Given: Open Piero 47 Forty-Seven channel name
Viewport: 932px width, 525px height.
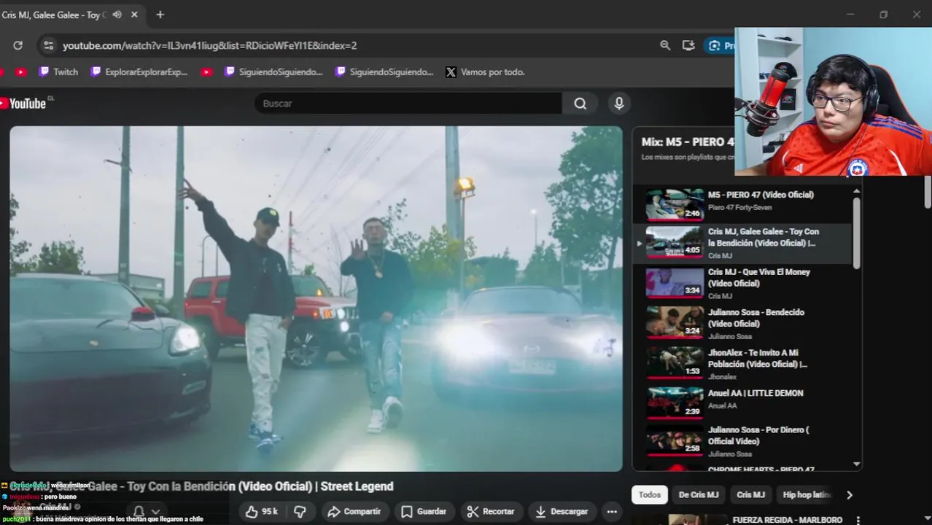Looking at the screenshot, I should click(x=739, y=207).
